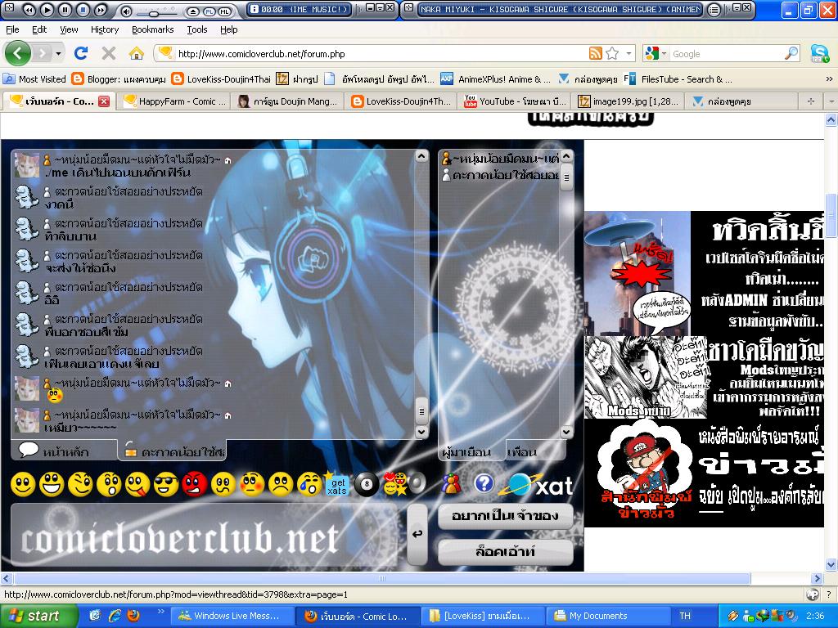The image size is (838, 628).
Task: Click the media player previous track button
Action: 29,10
